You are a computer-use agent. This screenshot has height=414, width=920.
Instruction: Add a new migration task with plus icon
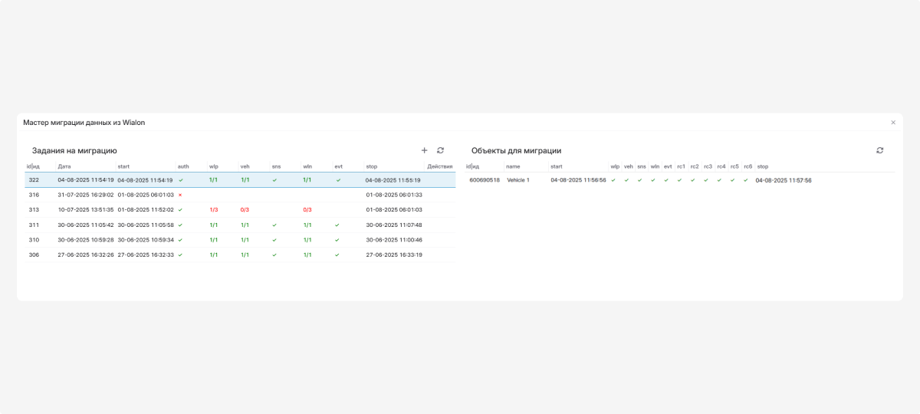[425, 150]
